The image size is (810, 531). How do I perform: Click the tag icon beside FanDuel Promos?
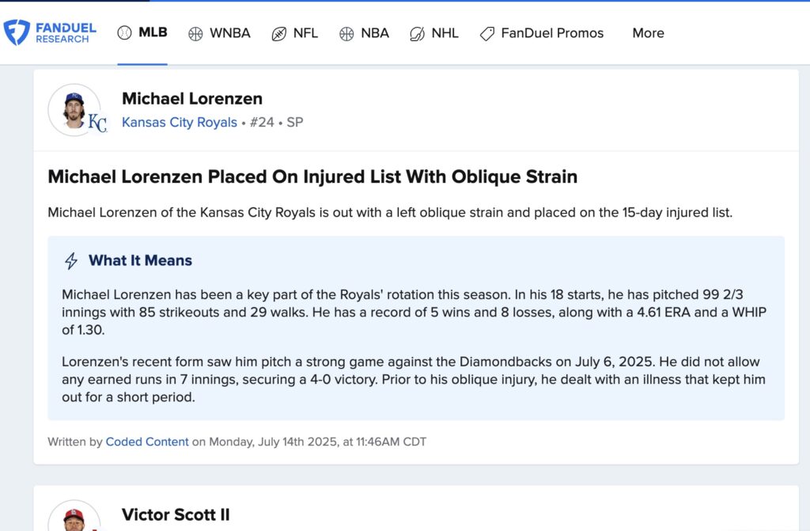coord(487,33)
